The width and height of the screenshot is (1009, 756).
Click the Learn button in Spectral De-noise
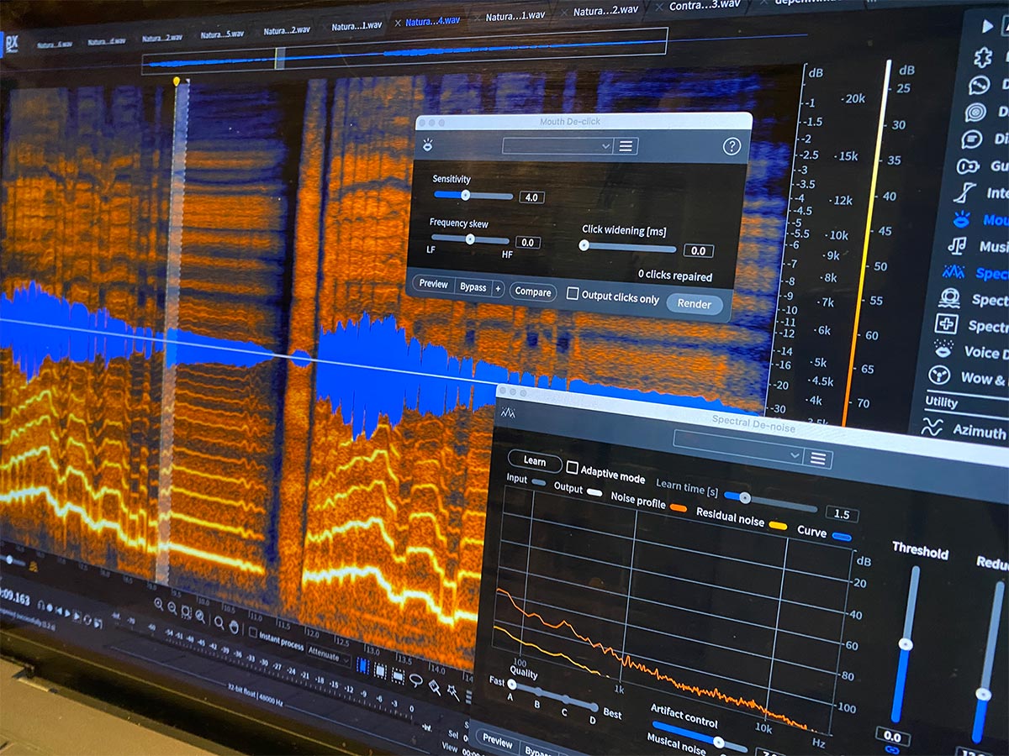[x=534, y=461]
